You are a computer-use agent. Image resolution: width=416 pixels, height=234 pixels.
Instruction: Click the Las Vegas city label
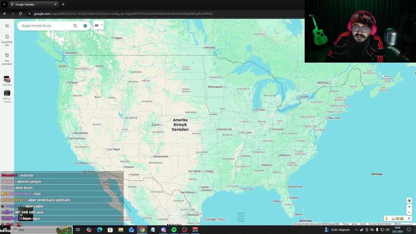114,149
